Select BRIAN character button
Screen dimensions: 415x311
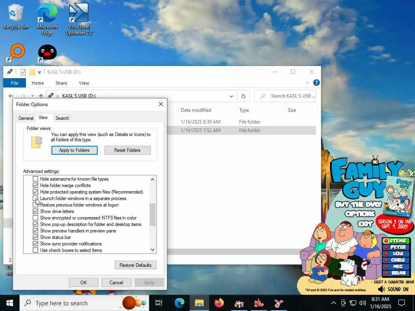[x=396, y=273]
